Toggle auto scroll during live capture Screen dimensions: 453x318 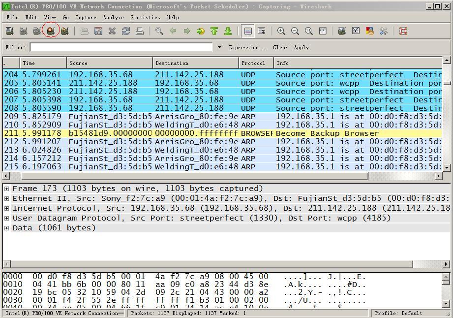click(x=262, y=31)
